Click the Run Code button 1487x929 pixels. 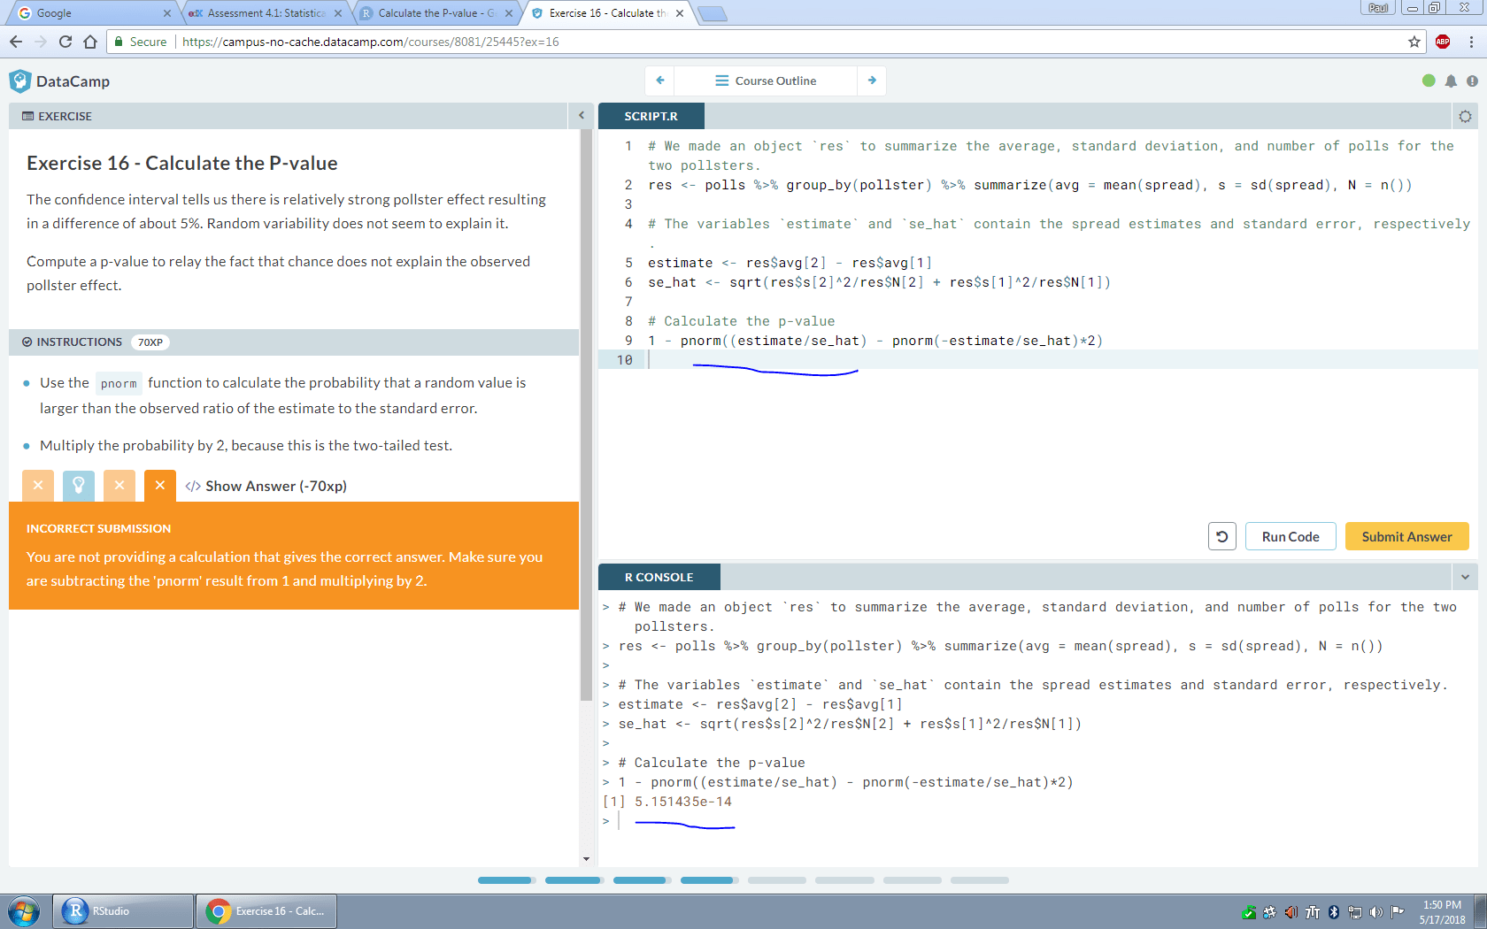pos(1290,535)
